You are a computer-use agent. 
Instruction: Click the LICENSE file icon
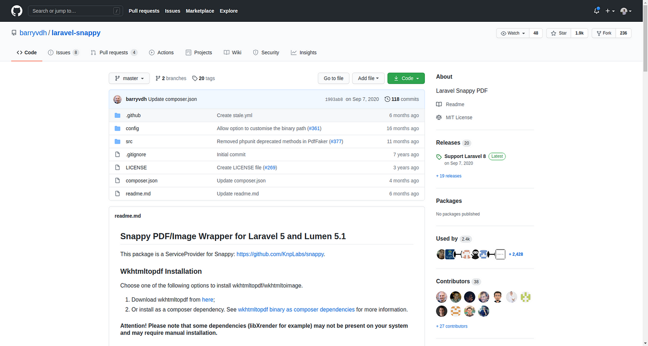(x=118, y=167)
